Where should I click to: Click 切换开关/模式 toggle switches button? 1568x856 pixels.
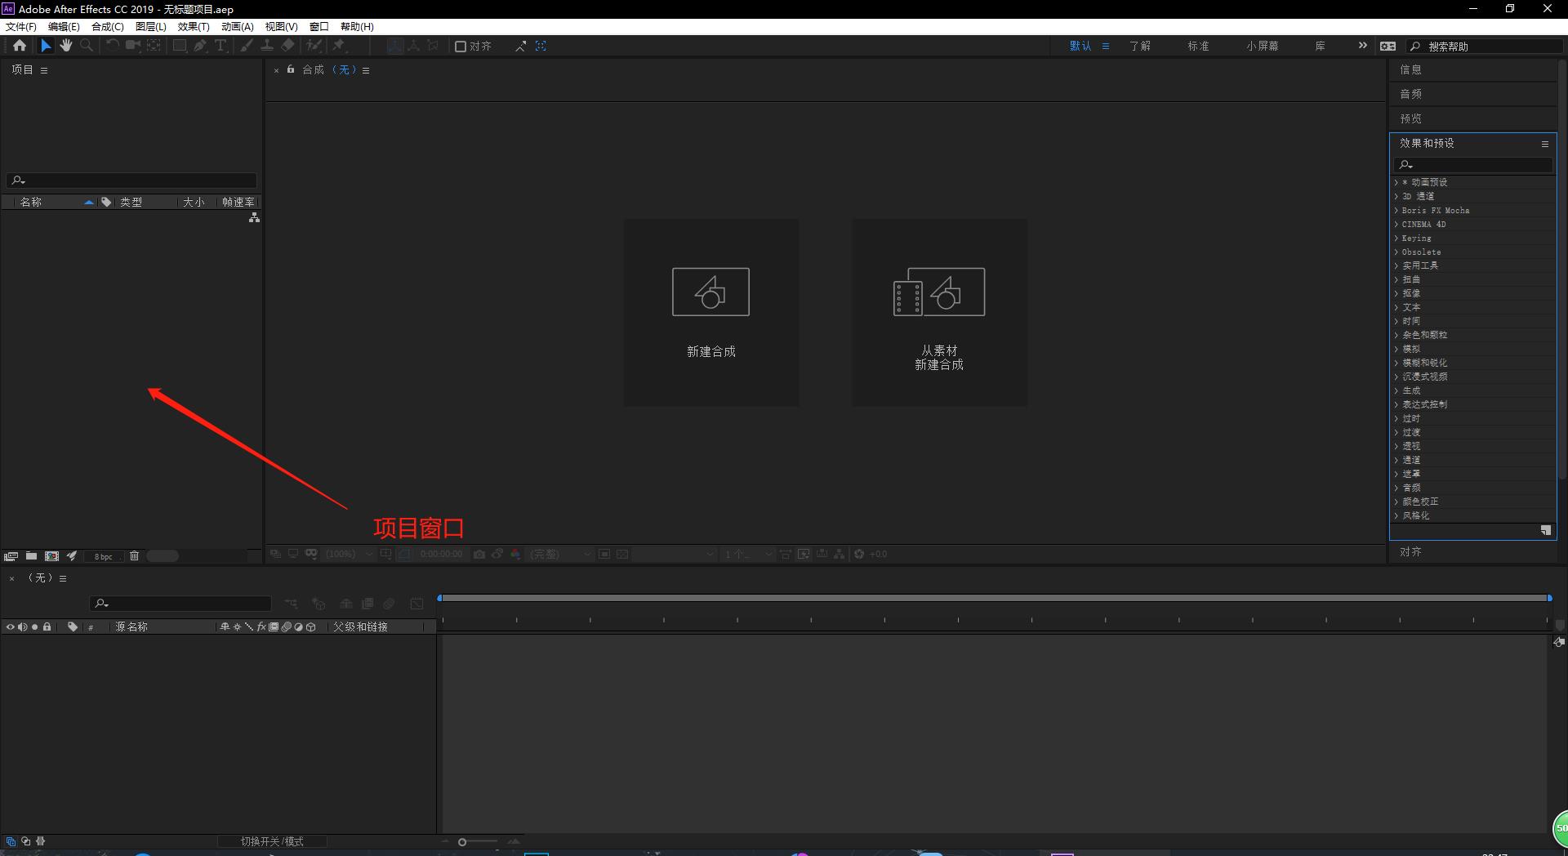[x=272, y=841]
